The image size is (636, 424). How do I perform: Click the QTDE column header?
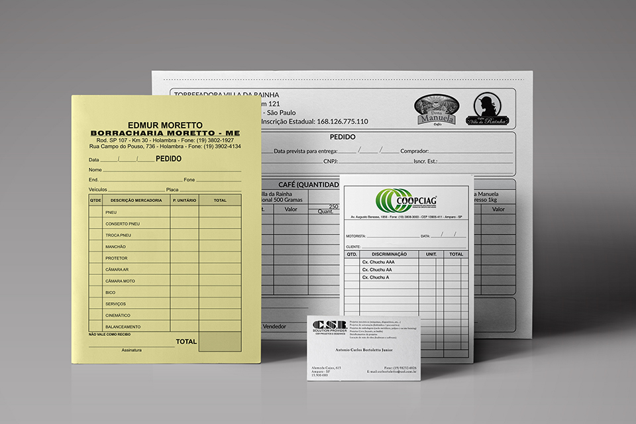click(95, 200)
